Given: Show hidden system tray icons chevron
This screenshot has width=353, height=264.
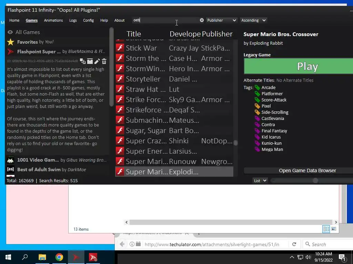Looking at the screenshot, I should pyautogui.click(x=292, y=257).
